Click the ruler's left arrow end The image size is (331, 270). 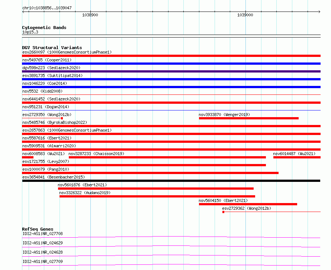point(23,12)
